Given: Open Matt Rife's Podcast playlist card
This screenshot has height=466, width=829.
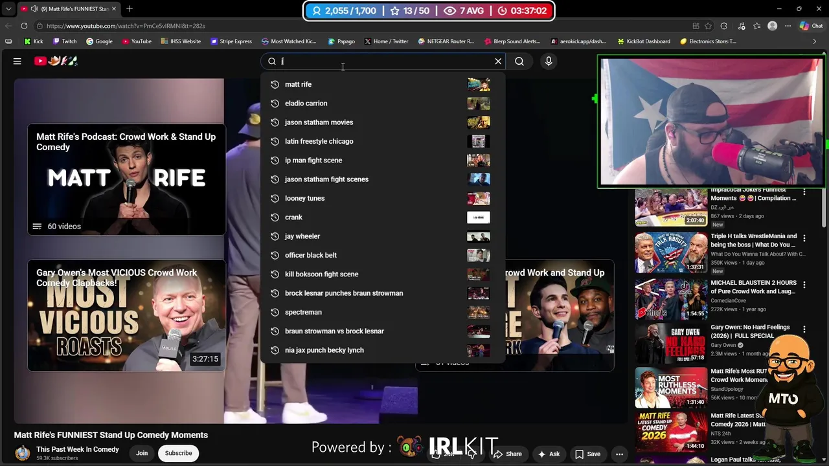Looking at the screenshot, I should 126,179.
